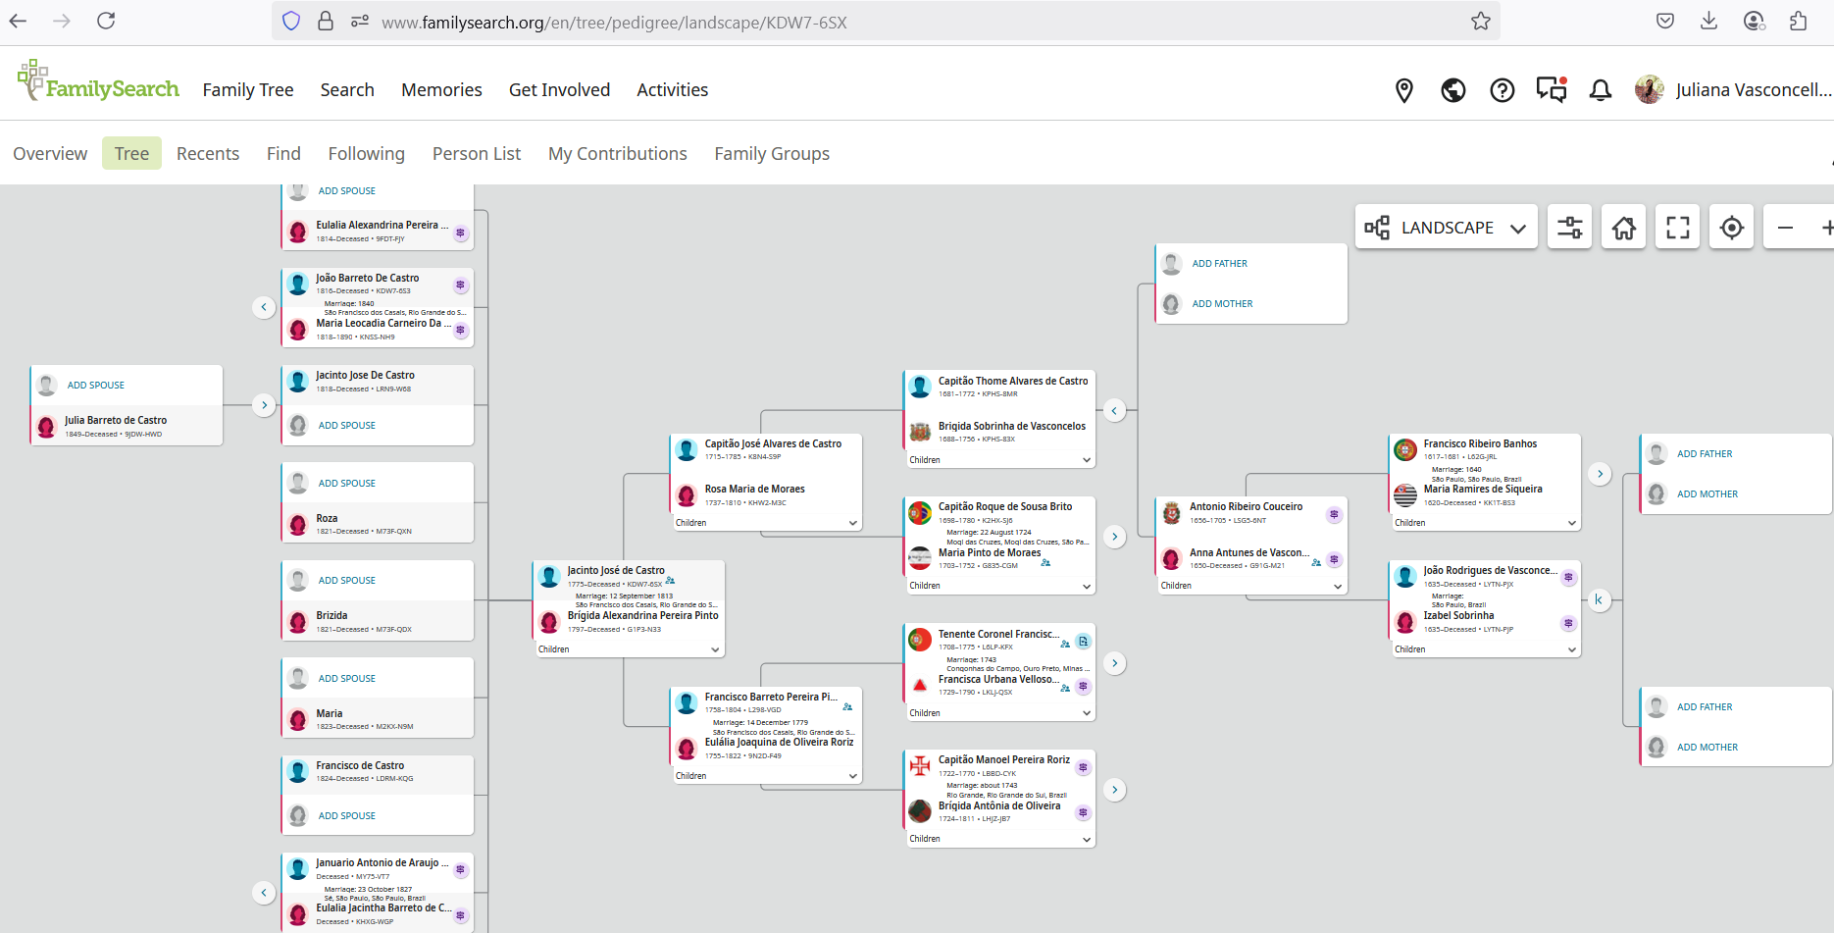Open Antonio Ribeiro Couceiro's person card
The width and height of the screenshot is (1834, 933).
[1246, 507]
